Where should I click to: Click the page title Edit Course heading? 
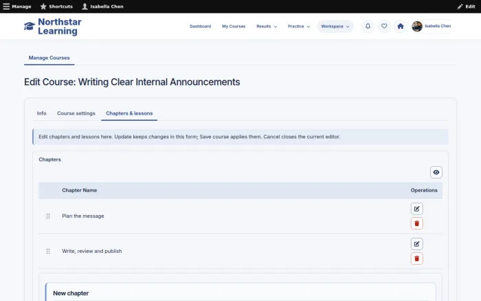point(132,82)
